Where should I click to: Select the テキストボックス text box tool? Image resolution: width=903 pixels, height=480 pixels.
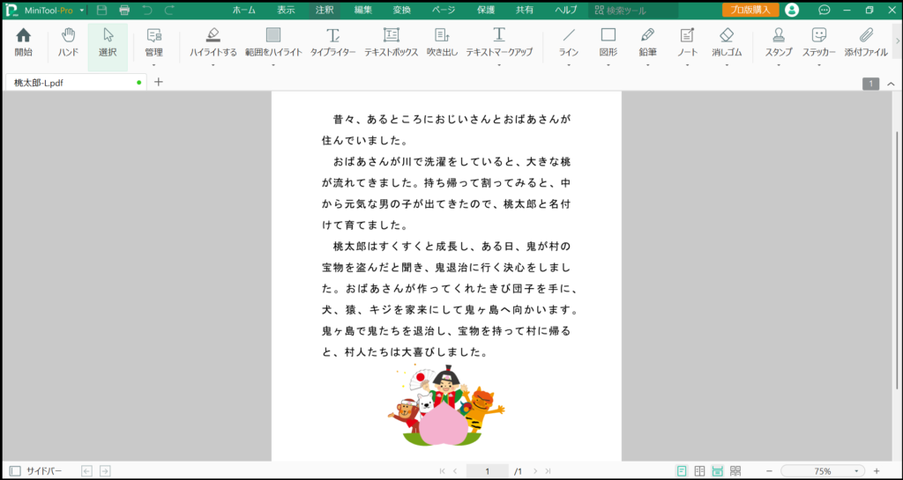(x=391, y=43)
